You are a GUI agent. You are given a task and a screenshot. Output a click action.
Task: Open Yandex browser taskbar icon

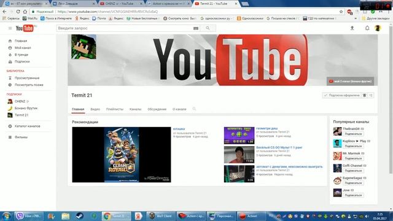click(x=138, y=215)
